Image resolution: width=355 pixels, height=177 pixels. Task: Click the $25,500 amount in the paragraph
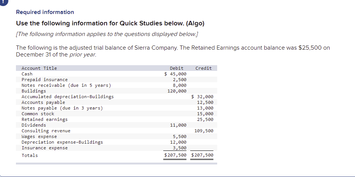coord(310,48)
